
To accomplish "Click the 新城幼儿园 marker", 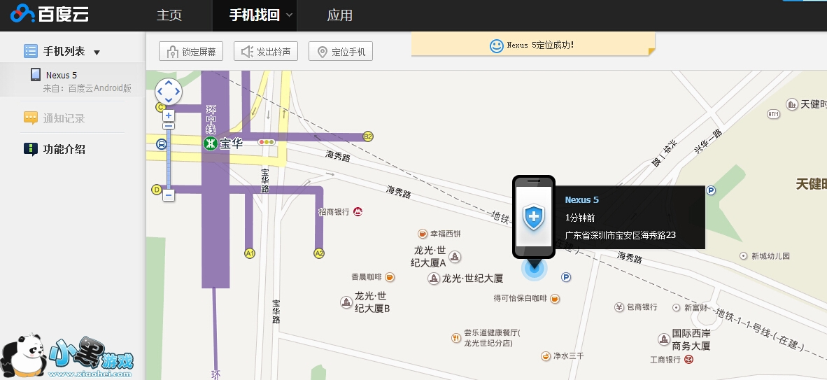I will tap(744, 256).
